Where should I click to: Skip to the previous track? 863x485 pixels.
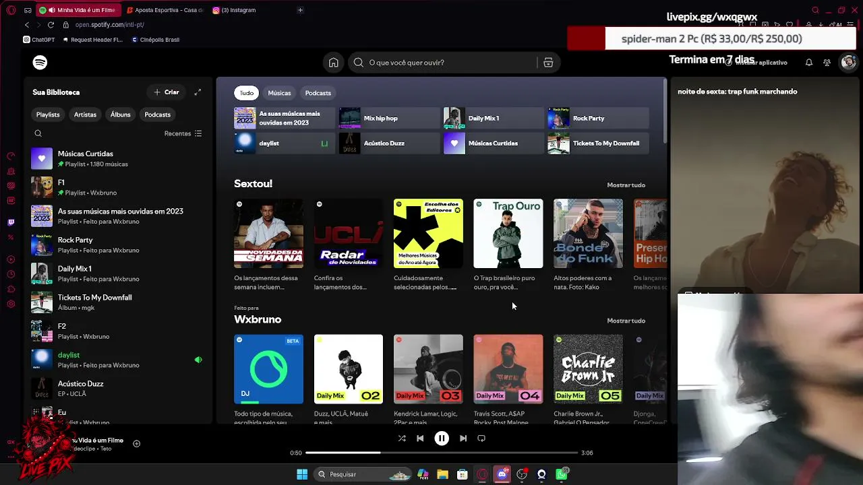click(x=420, y=439)
